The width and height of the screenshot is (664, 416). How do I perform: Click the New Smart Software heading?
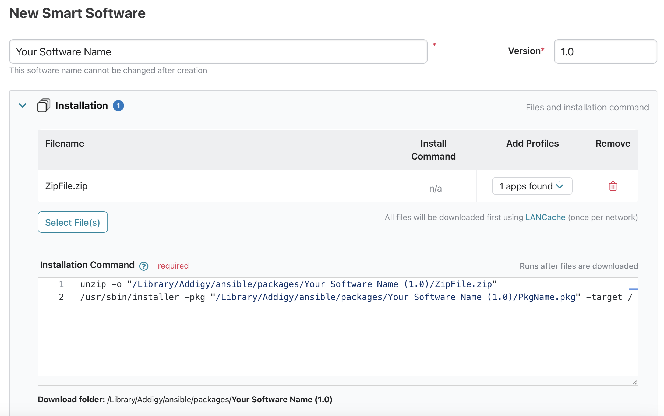pyautogui.click(x=77, y=13)
